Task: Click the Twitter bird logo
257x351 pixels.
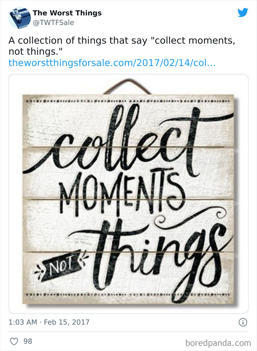Action: tap(243, 13)
